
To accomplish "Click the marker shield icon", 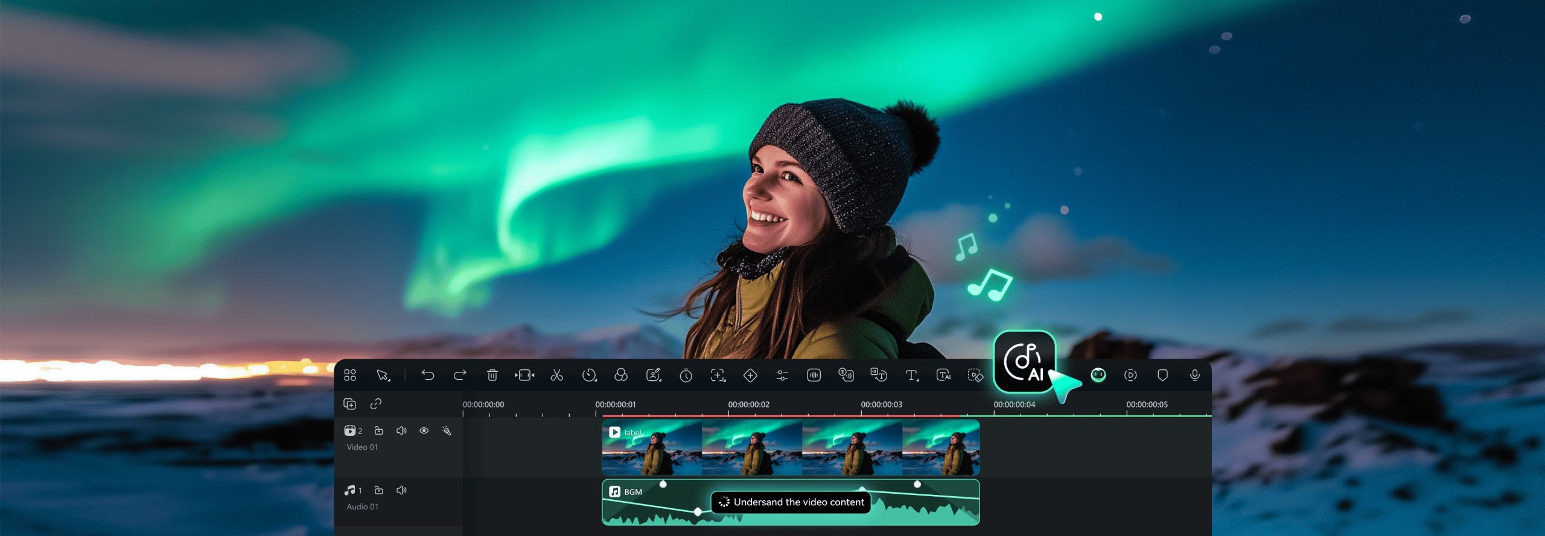I will click(x=1162, y=375).
